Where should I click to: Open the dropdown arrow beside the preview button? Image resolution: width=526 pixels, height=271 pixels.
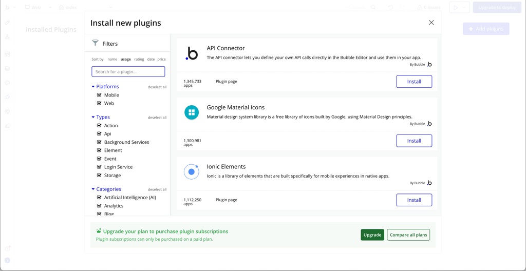[464, 7]
